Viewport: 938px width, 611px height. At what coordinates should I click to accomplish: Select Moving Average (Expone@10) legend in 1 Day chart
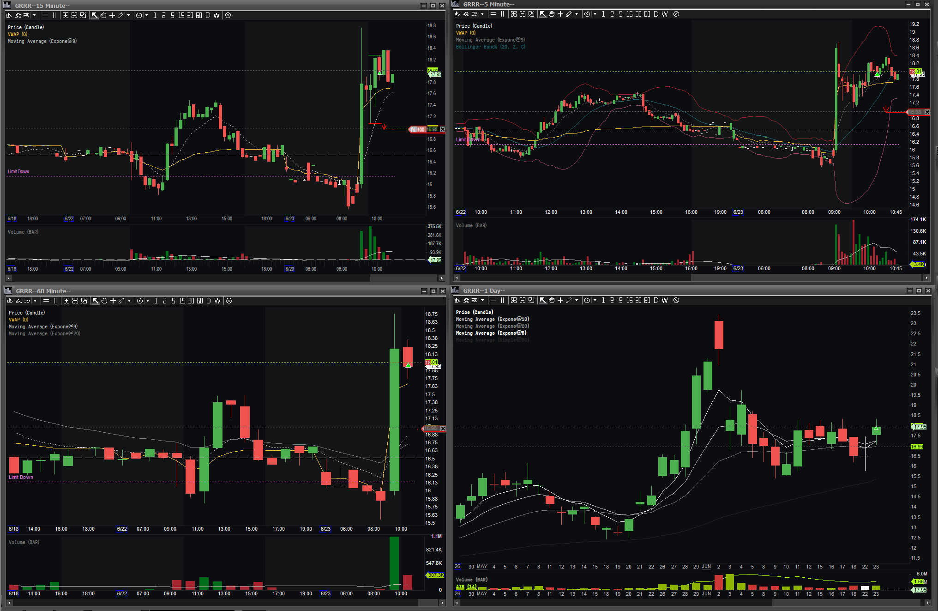pos(493,319)
